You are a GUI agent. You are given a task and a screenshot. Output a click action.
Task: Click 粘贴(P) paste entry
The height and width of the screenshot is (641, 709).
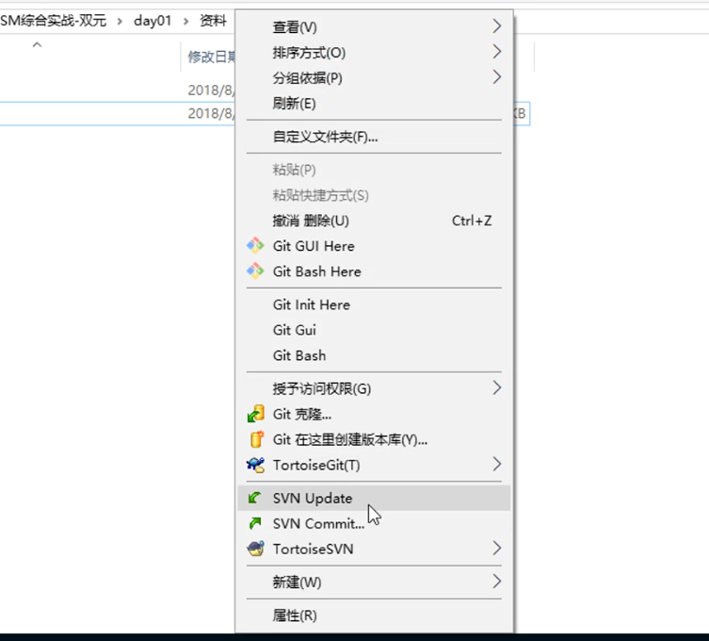coord(374,170)
